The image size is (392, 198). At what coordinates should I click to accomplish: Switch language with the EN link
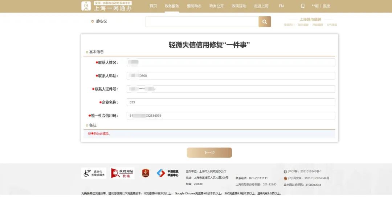click(x=281, y=6)
